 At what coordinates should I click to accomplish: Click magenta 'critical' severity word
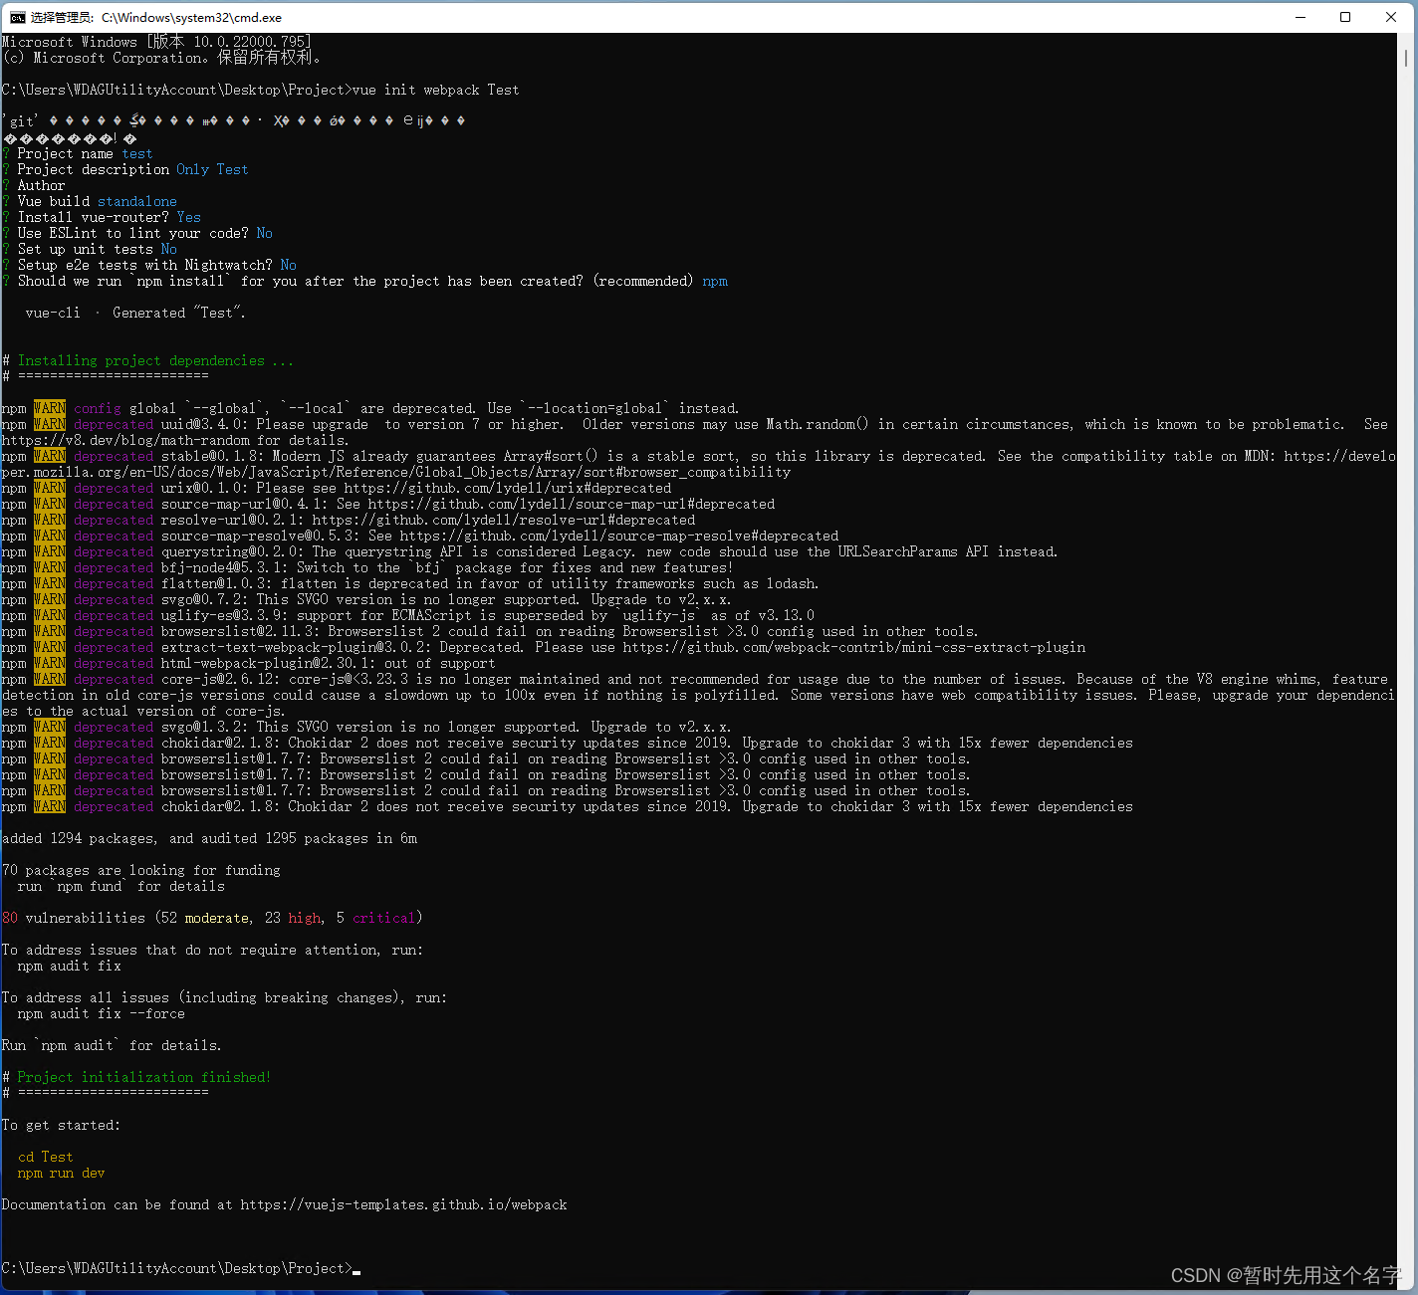[x=383, y=918]
